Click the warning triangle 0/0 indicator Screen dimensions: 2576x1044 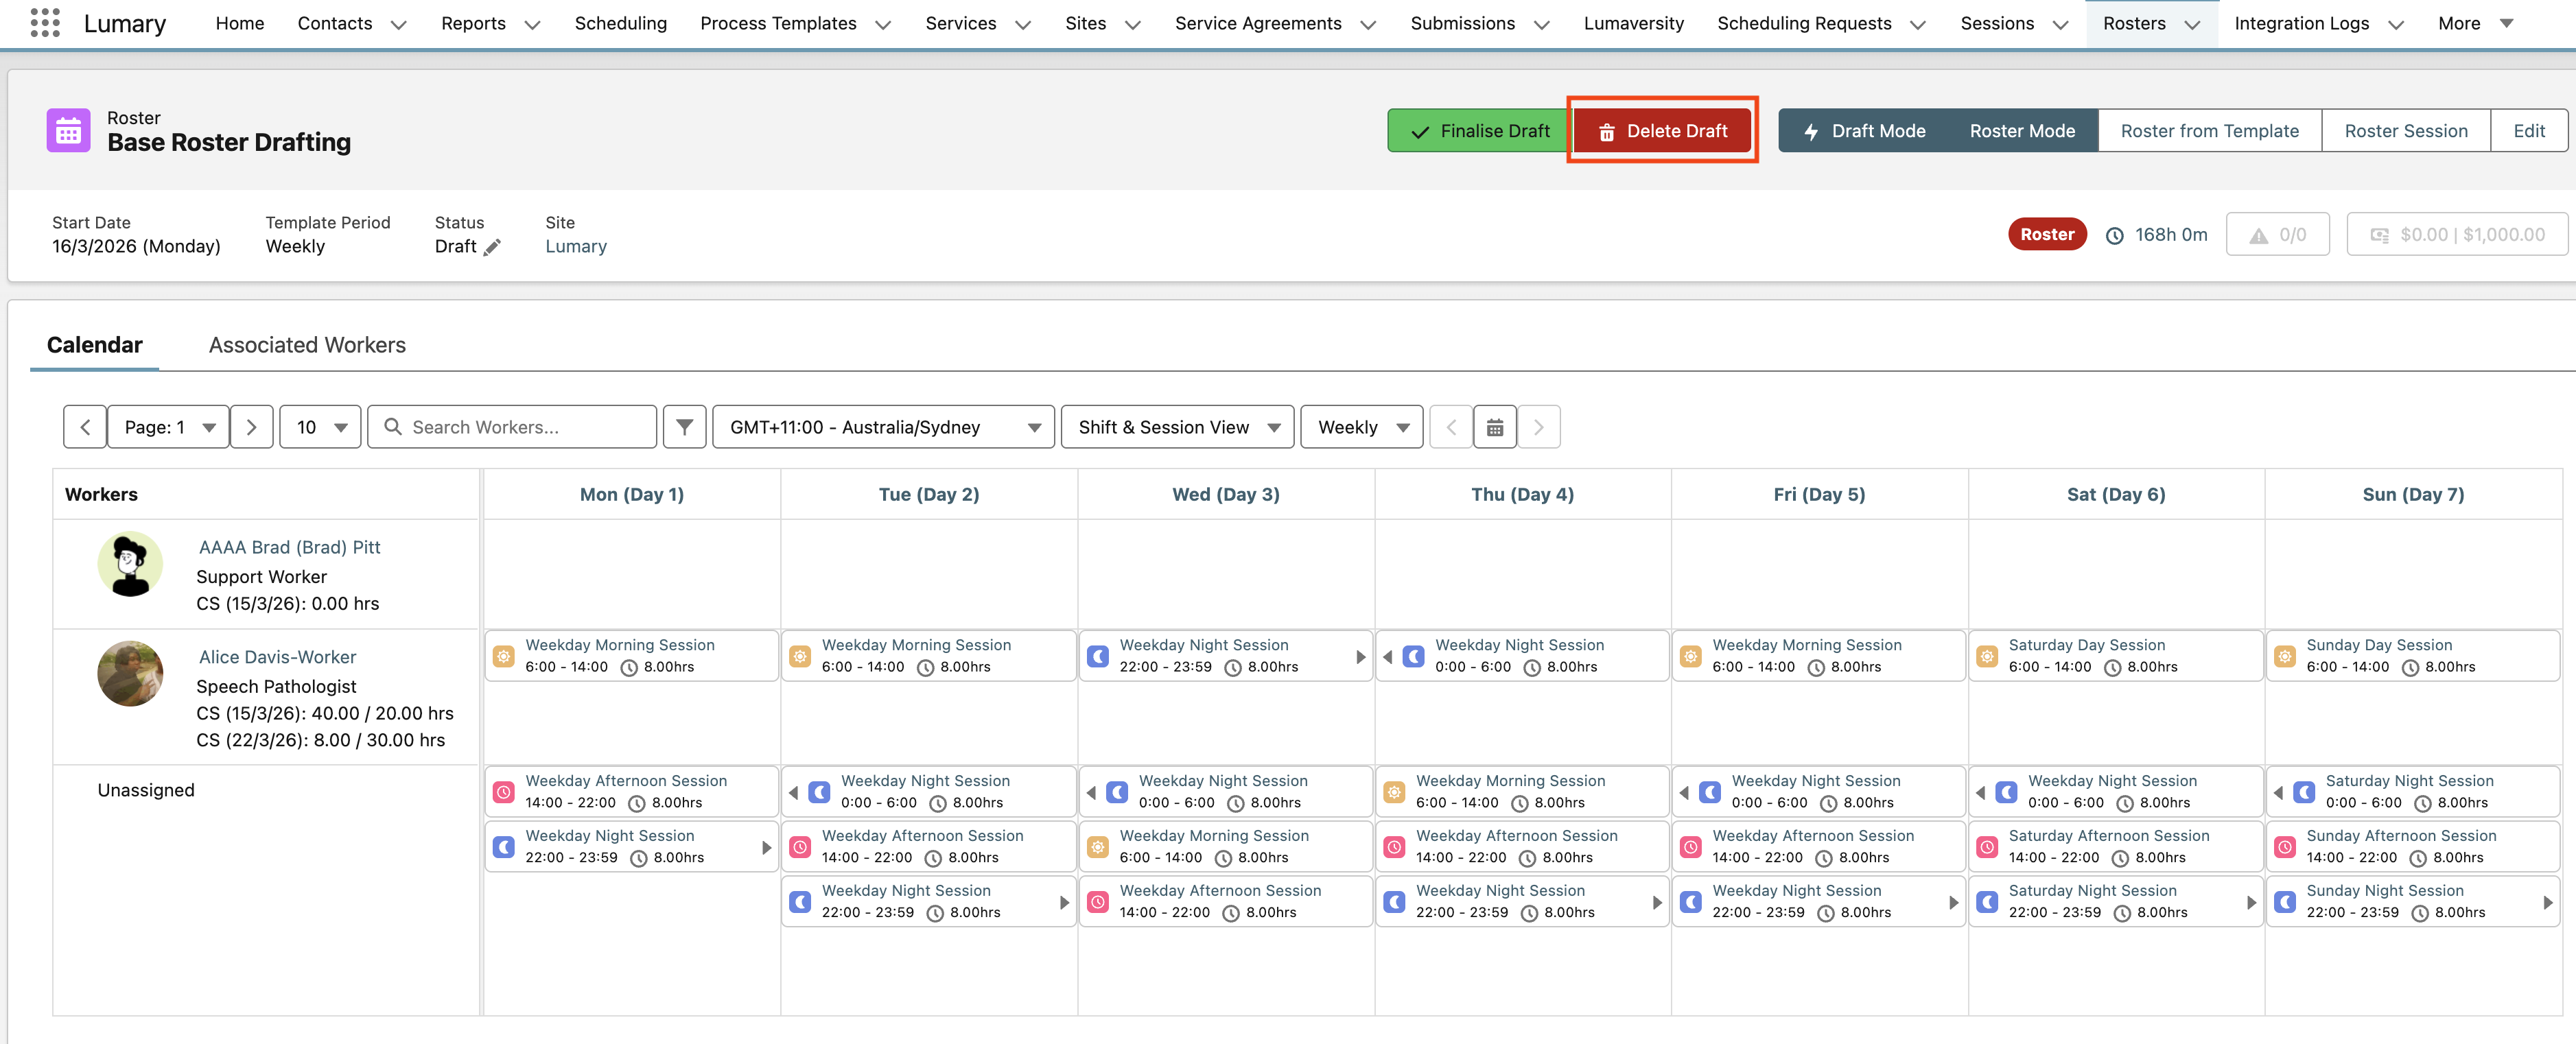pyautogui.click(x=2277, y=235)
